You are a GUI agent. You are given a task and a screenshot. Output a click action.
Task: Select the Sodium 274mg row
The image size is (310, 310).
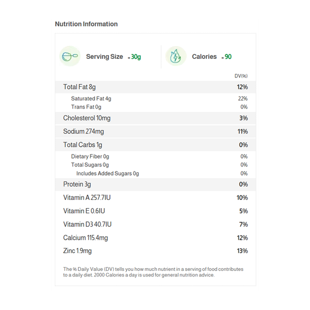tap(84, 132)
